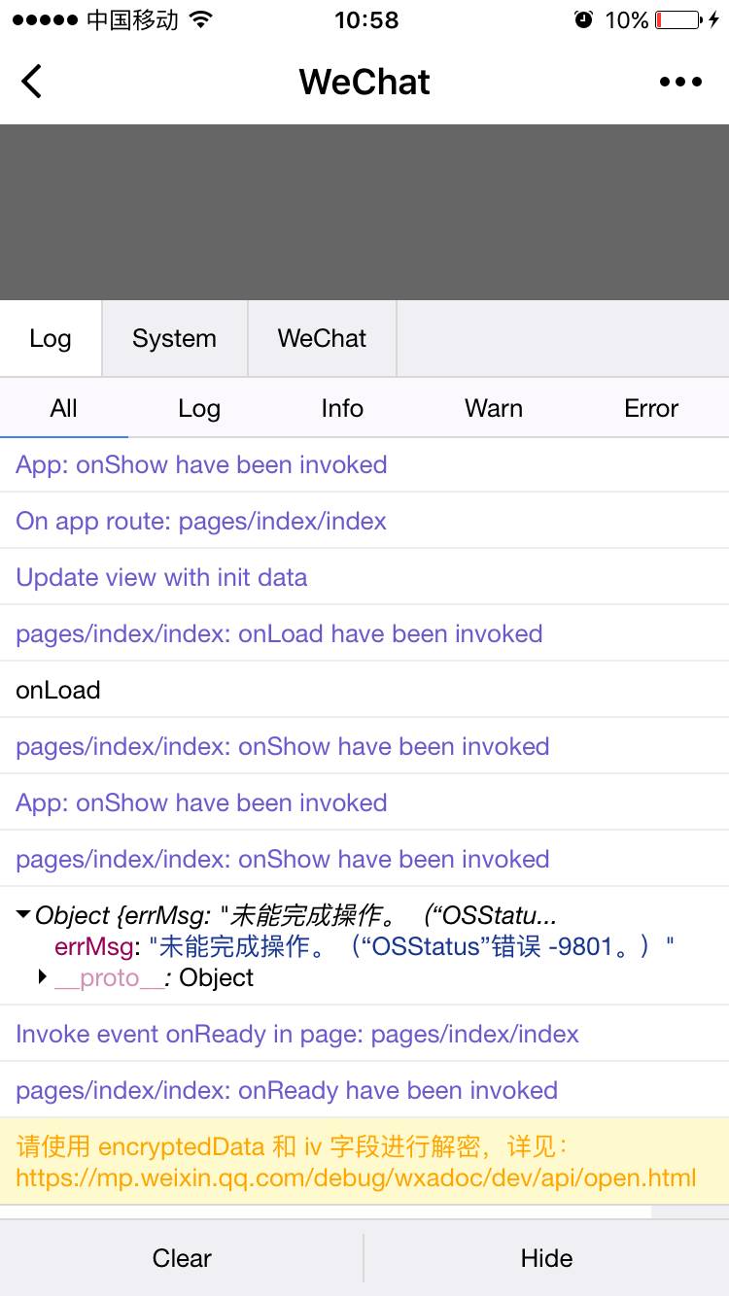The height and width of the screenshot is (1296, 729).
Task: Expand the __proto__ Object node
Action: coord(43,977)
